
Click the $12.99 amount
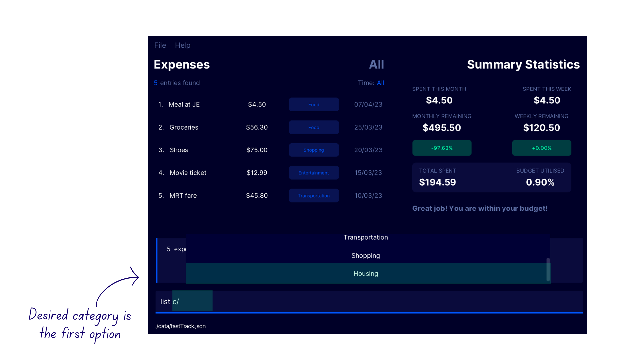(257, 173)
